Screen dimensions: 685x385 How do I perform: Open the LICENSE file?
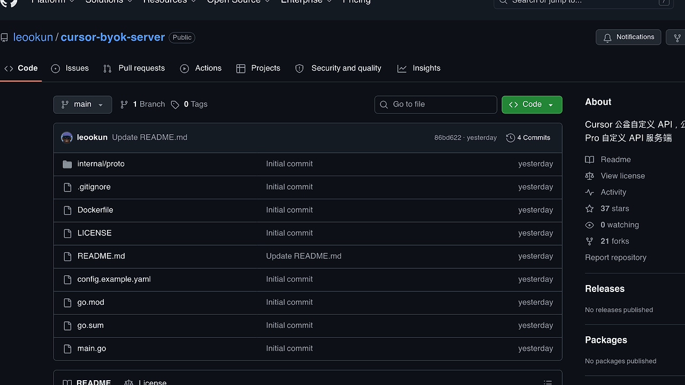click(94, 233)
